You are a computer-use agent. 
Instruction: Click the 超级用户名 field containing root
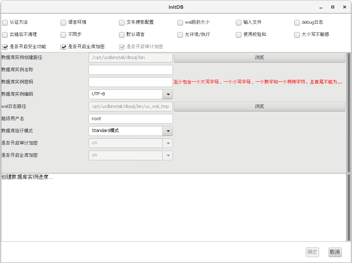(x=131, y=119)
